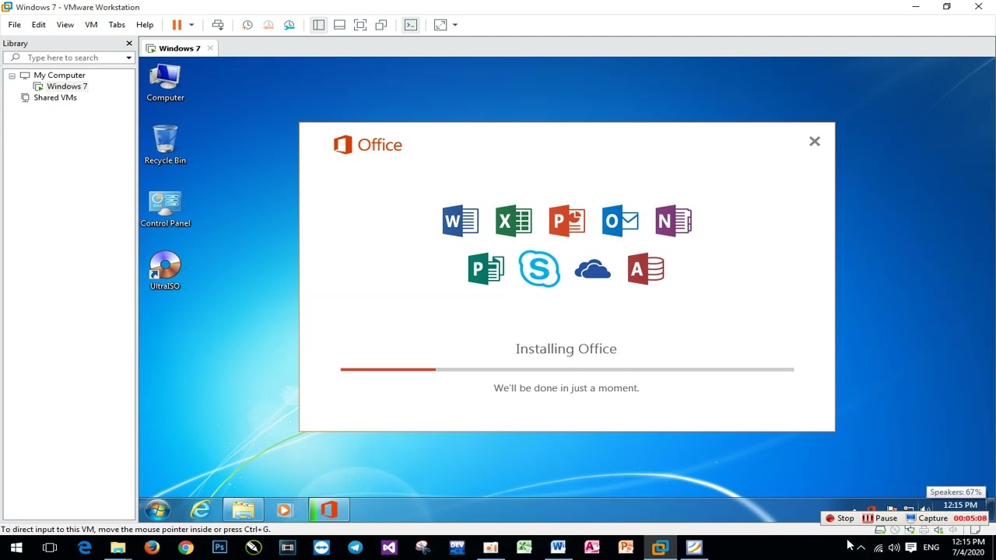996x560 pixels.
Task: Stop the screen recording
Action: (x=840, y=518)
